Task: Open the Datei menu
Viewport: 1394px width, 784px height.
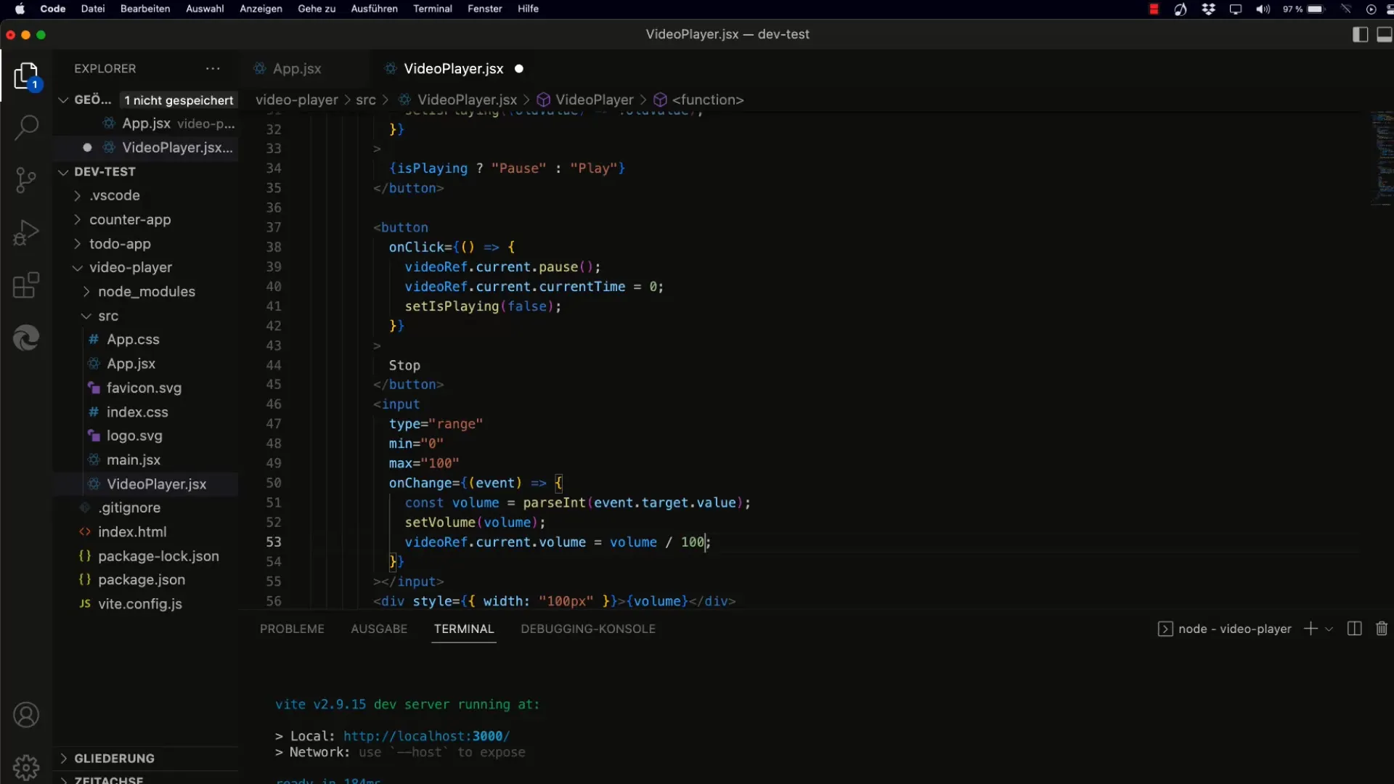Action: click(x=92, y=9)
